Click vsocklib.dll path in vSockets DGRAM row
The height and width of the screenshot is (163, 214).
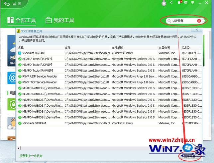pos(87,53)
